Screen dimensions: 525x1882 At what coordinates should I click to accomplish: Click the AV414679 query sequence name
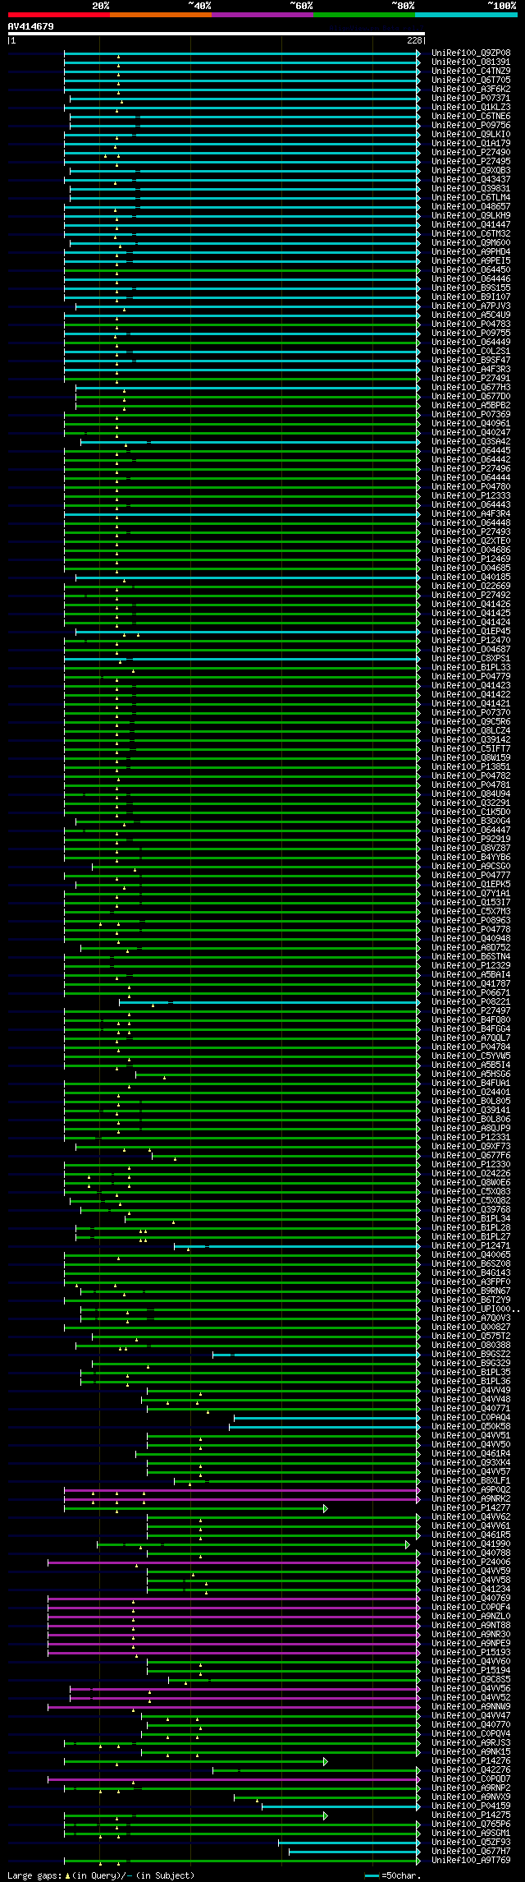pyautogui.click(x=31, y=26)
